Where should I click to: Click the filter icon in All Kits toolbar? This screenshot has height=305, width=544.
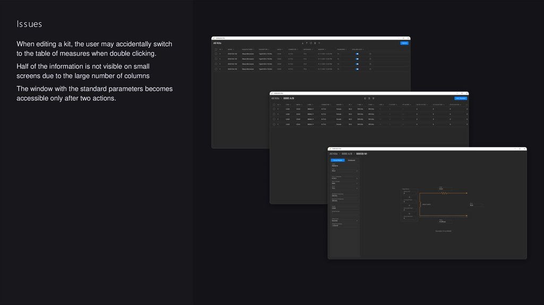point(307,43)
